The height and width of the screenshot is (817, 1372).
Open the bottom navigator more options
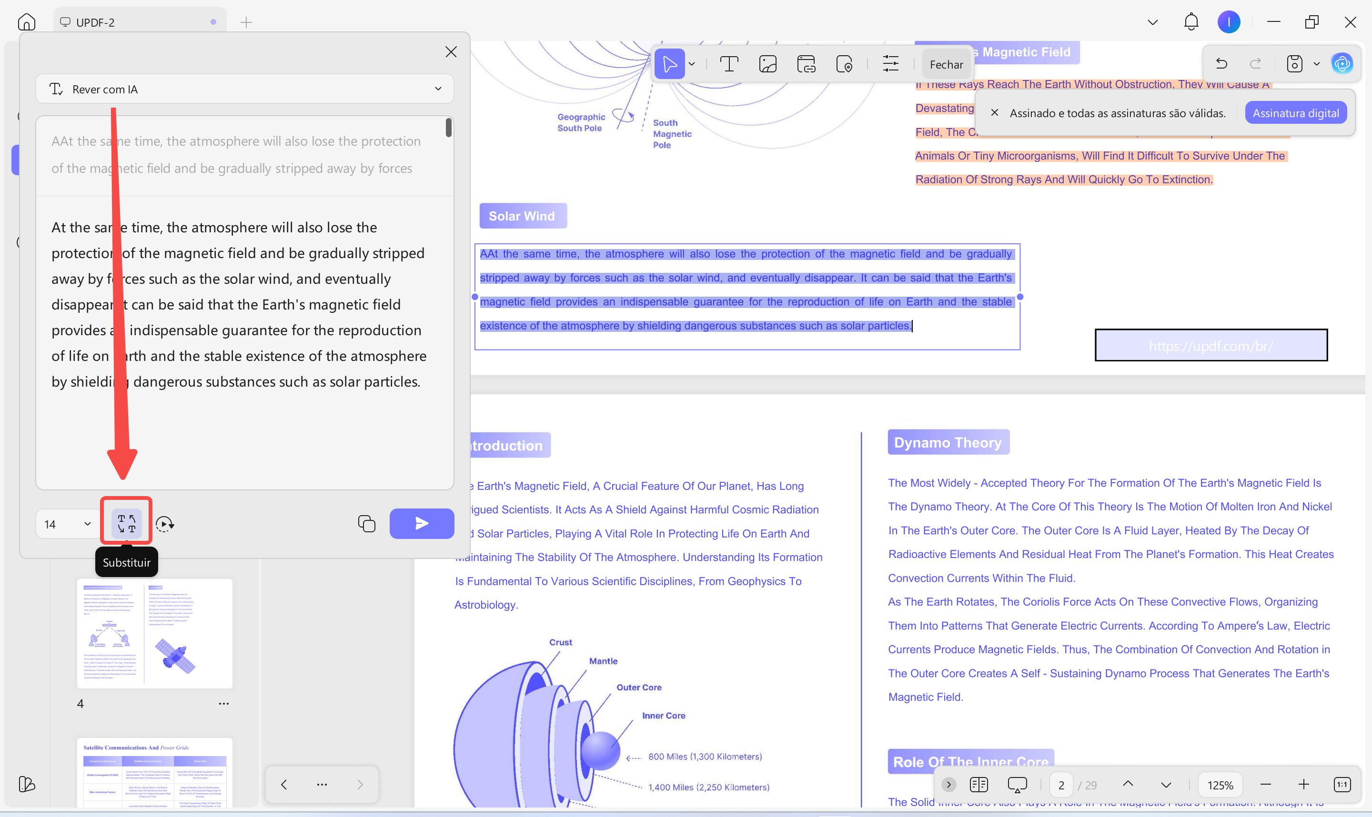tap(322, 784)
